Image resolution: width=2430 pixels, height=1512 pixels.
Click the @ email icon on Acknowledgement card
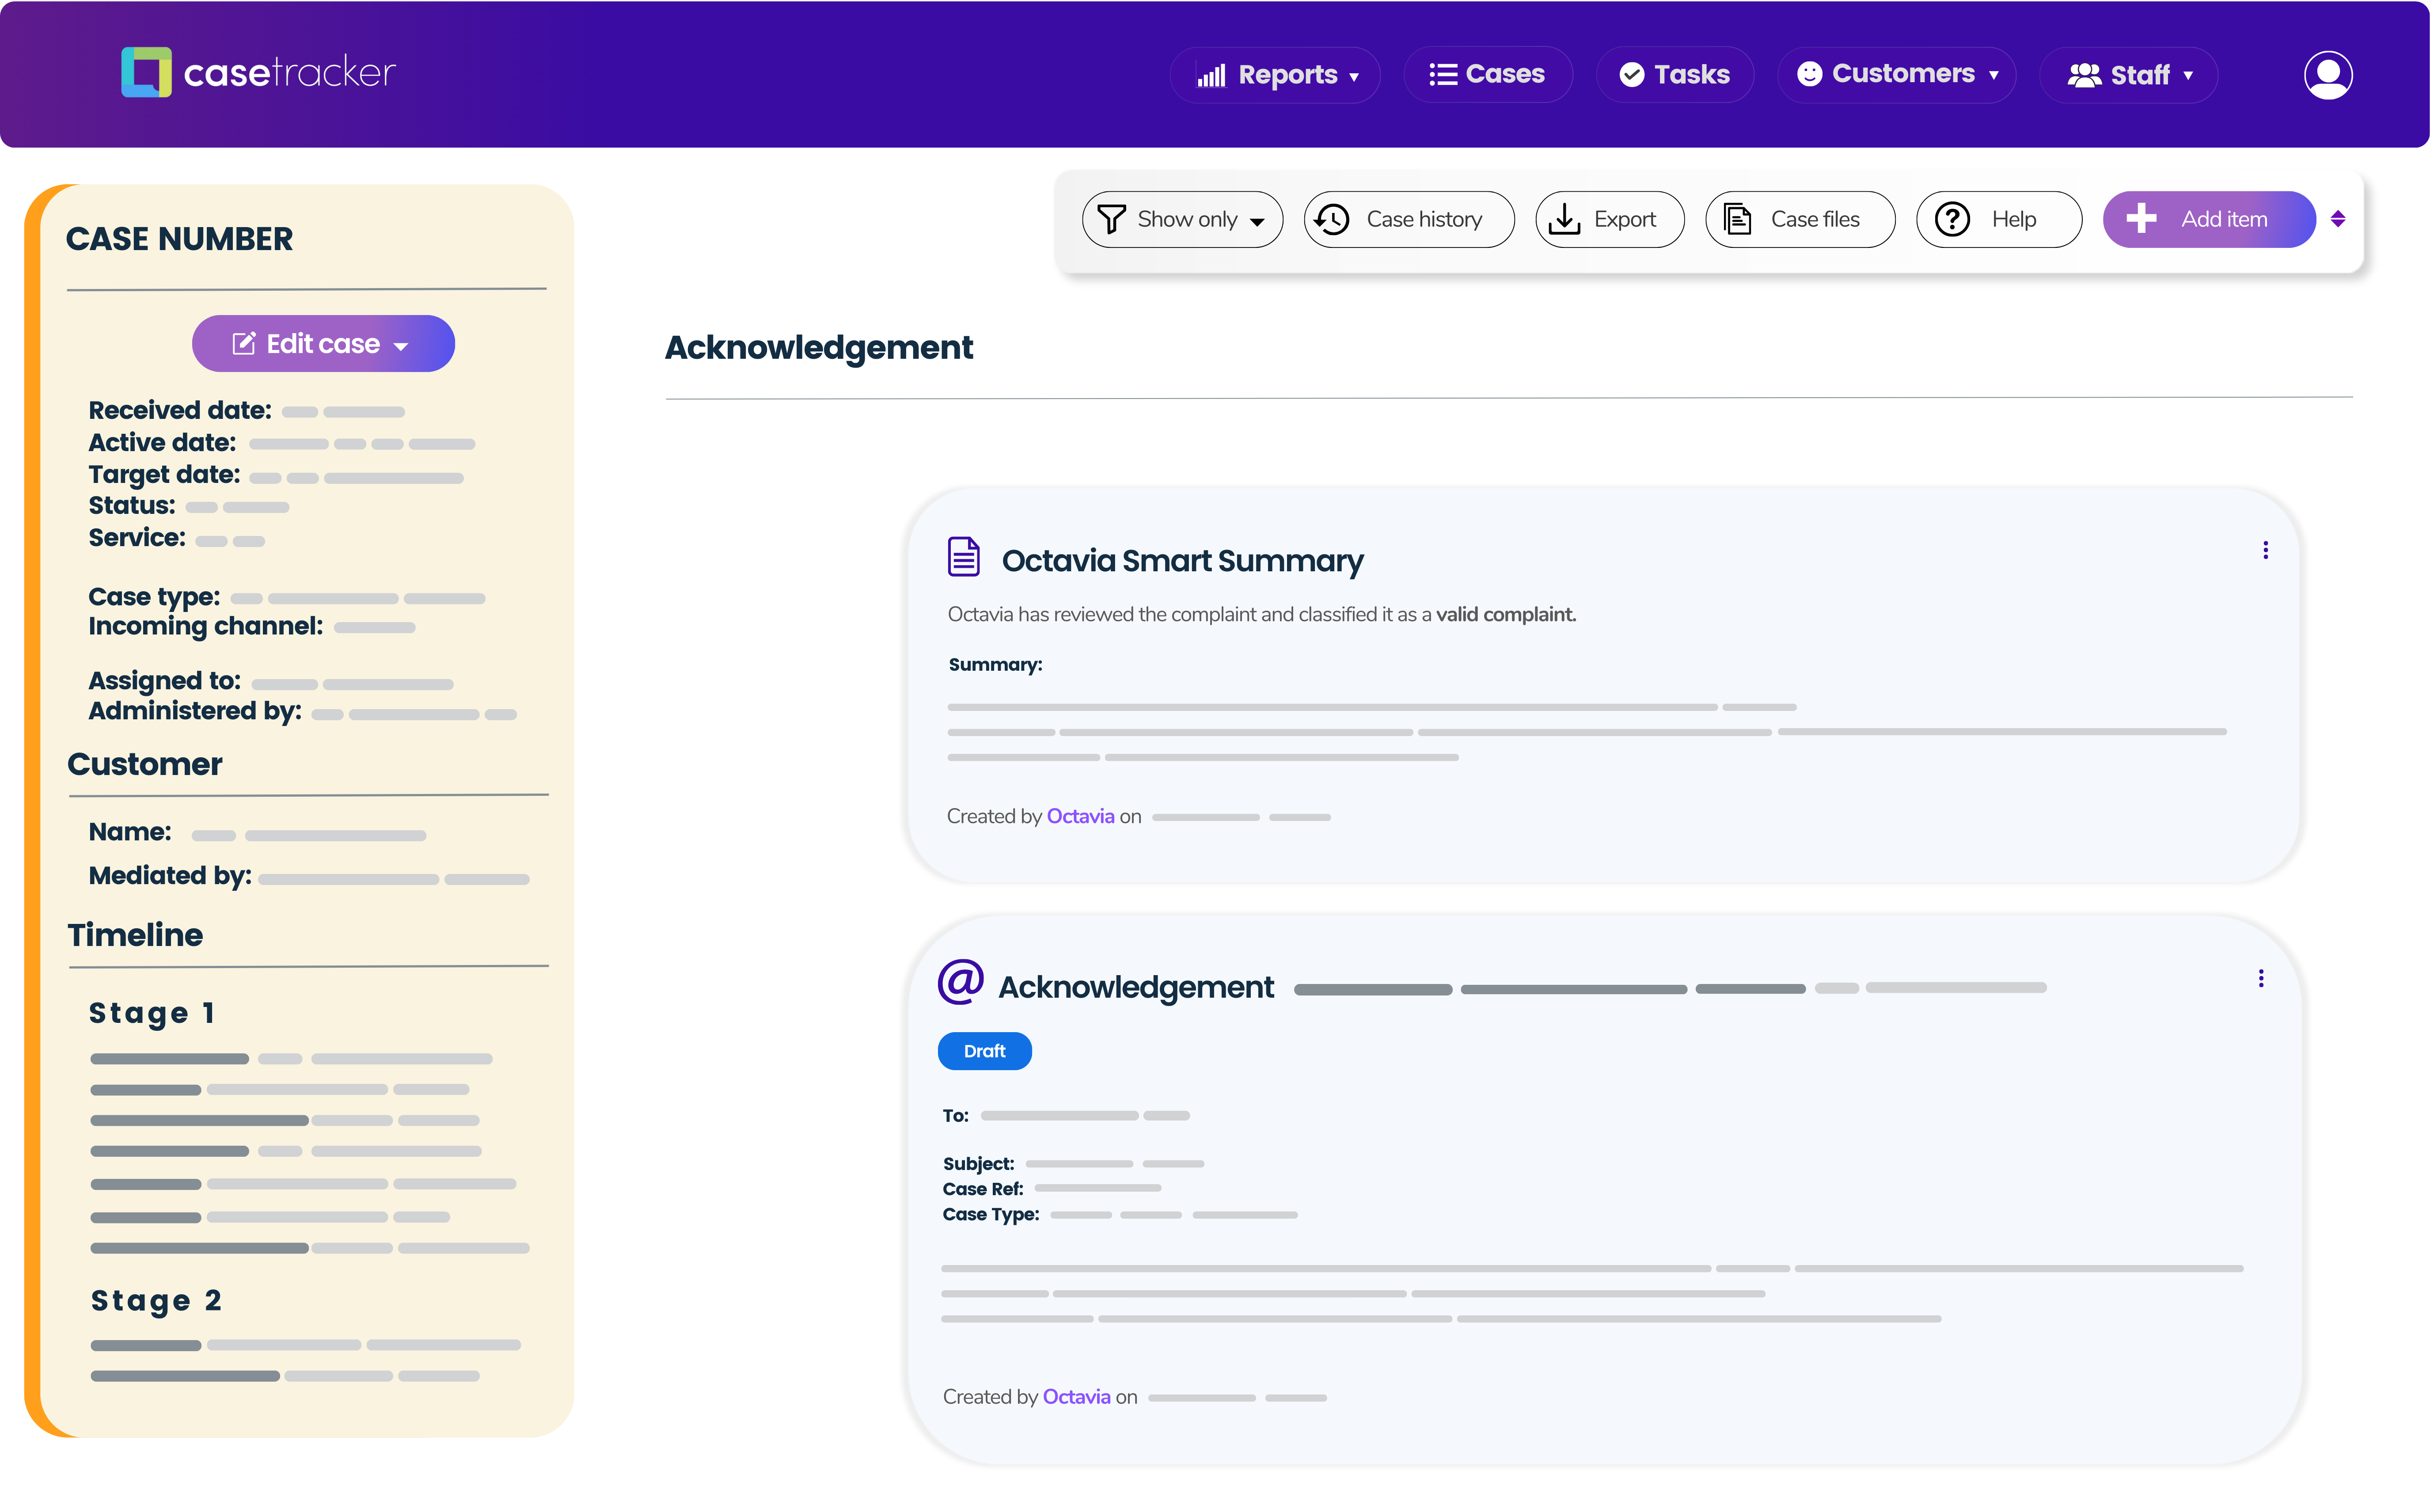[960, 982]
